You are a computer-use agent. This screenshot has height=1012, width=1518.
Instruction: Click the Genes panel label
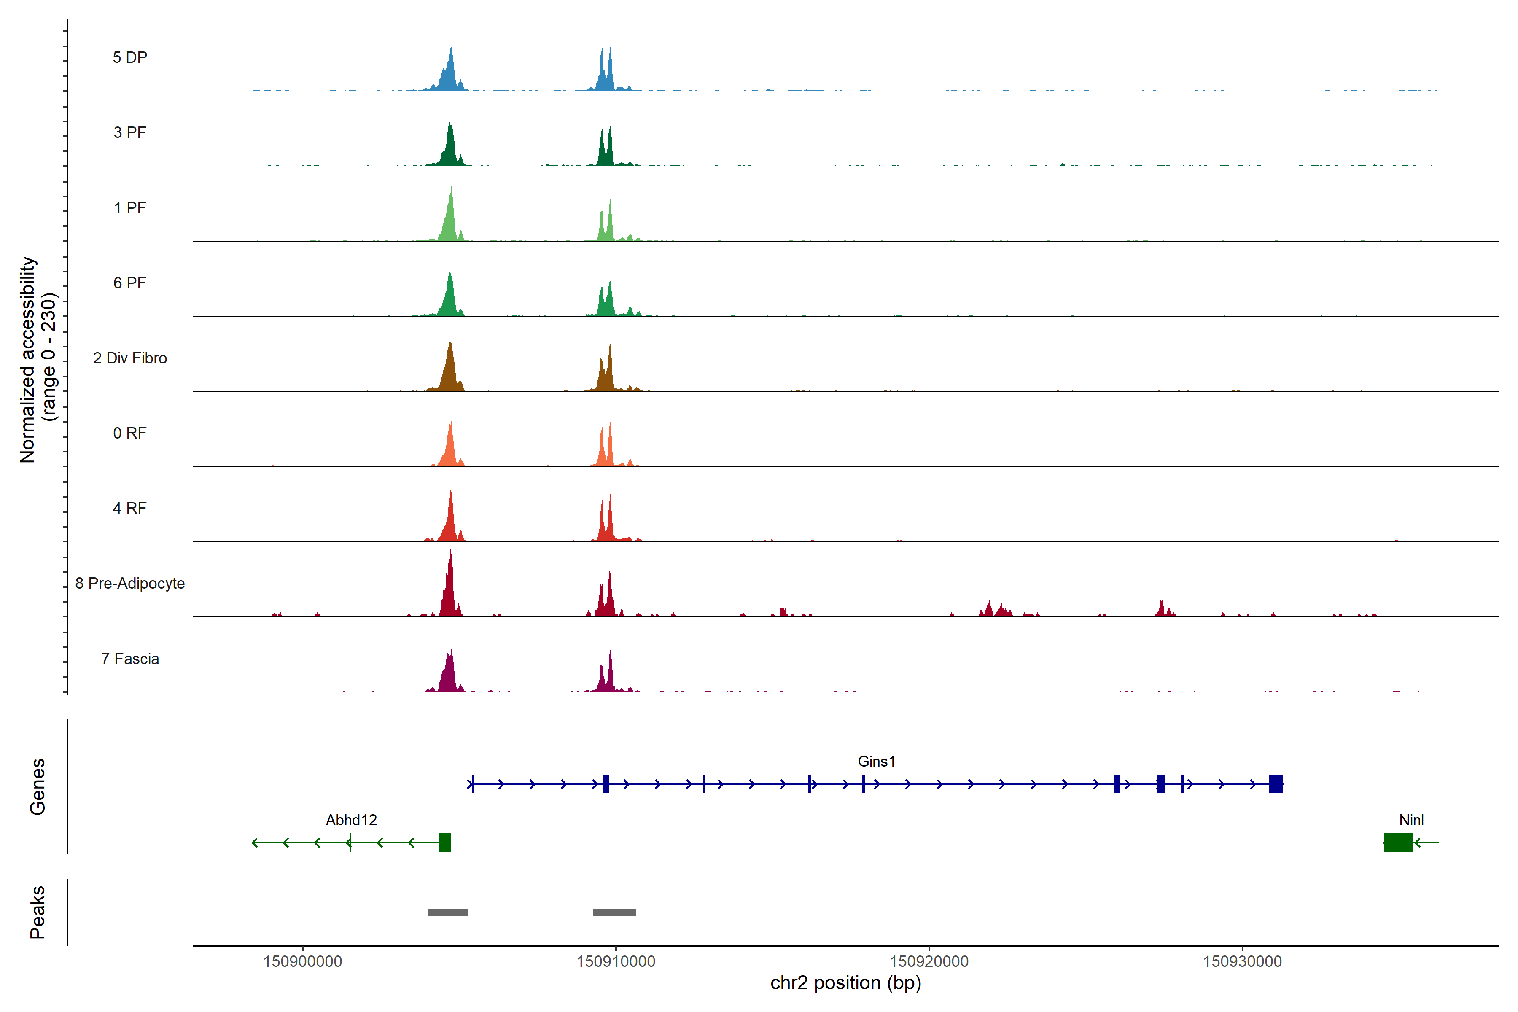coord(38,786)
